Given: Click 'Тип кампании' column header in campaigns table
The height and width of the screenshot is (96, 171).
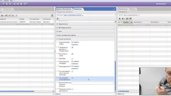Looking at the screenshot, I should coord(36,19).
